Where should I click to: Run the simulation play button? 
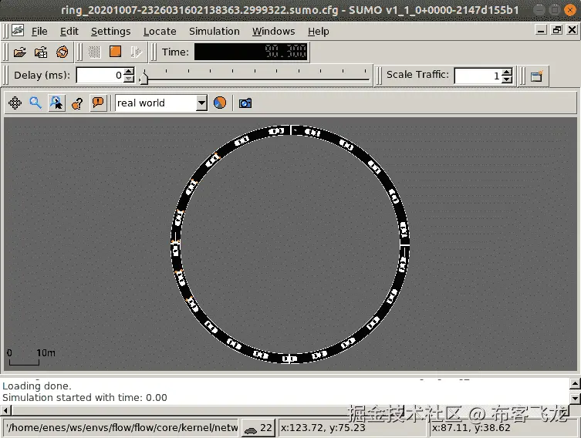tap(94, 52)
